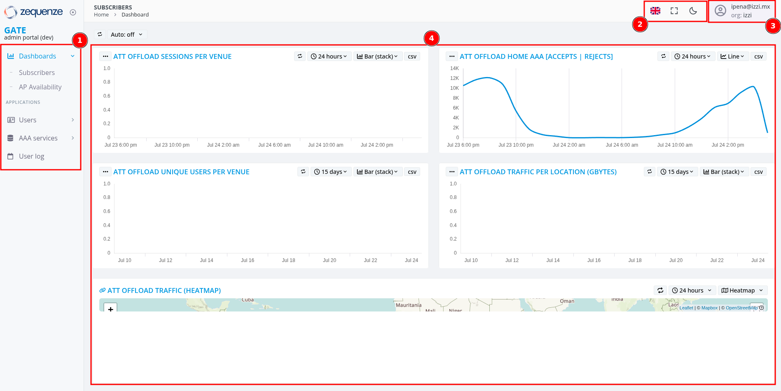Refresh the ATT OFFLOAD HOME AAA chart
The height and width of the screenshot is (391, 781).
coord(663,56)
